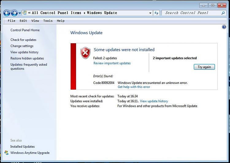Image resolution: width=230 pixels, height=163 pixels.
Task: Open the recent pages dropdown arrow
Action: click(x=20, y=13)
